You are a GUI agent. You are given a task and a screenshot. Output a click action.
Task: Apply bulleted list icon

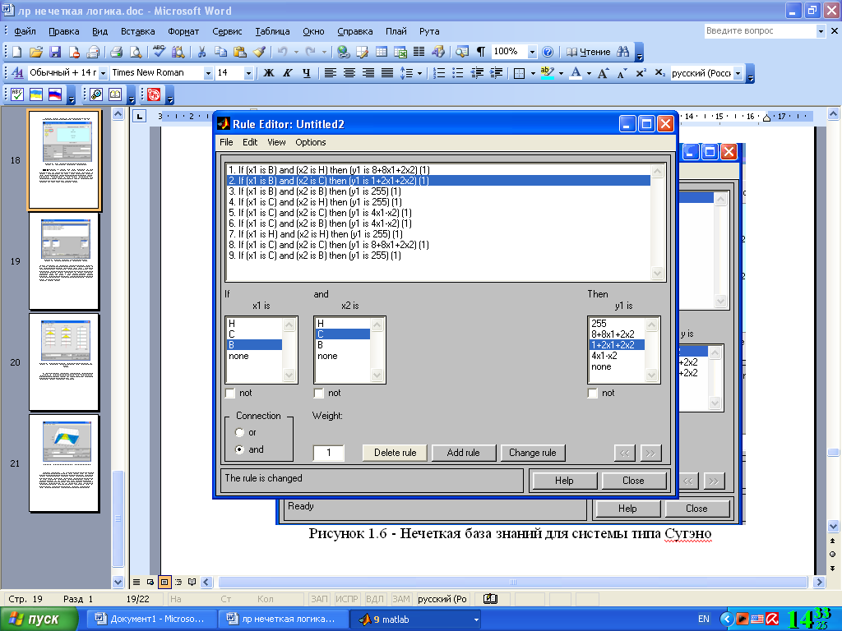pyautogui.click(x=457, y=73)
